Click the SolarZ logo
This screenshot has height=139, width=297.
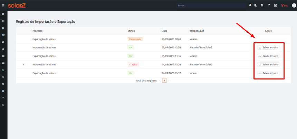17,6
